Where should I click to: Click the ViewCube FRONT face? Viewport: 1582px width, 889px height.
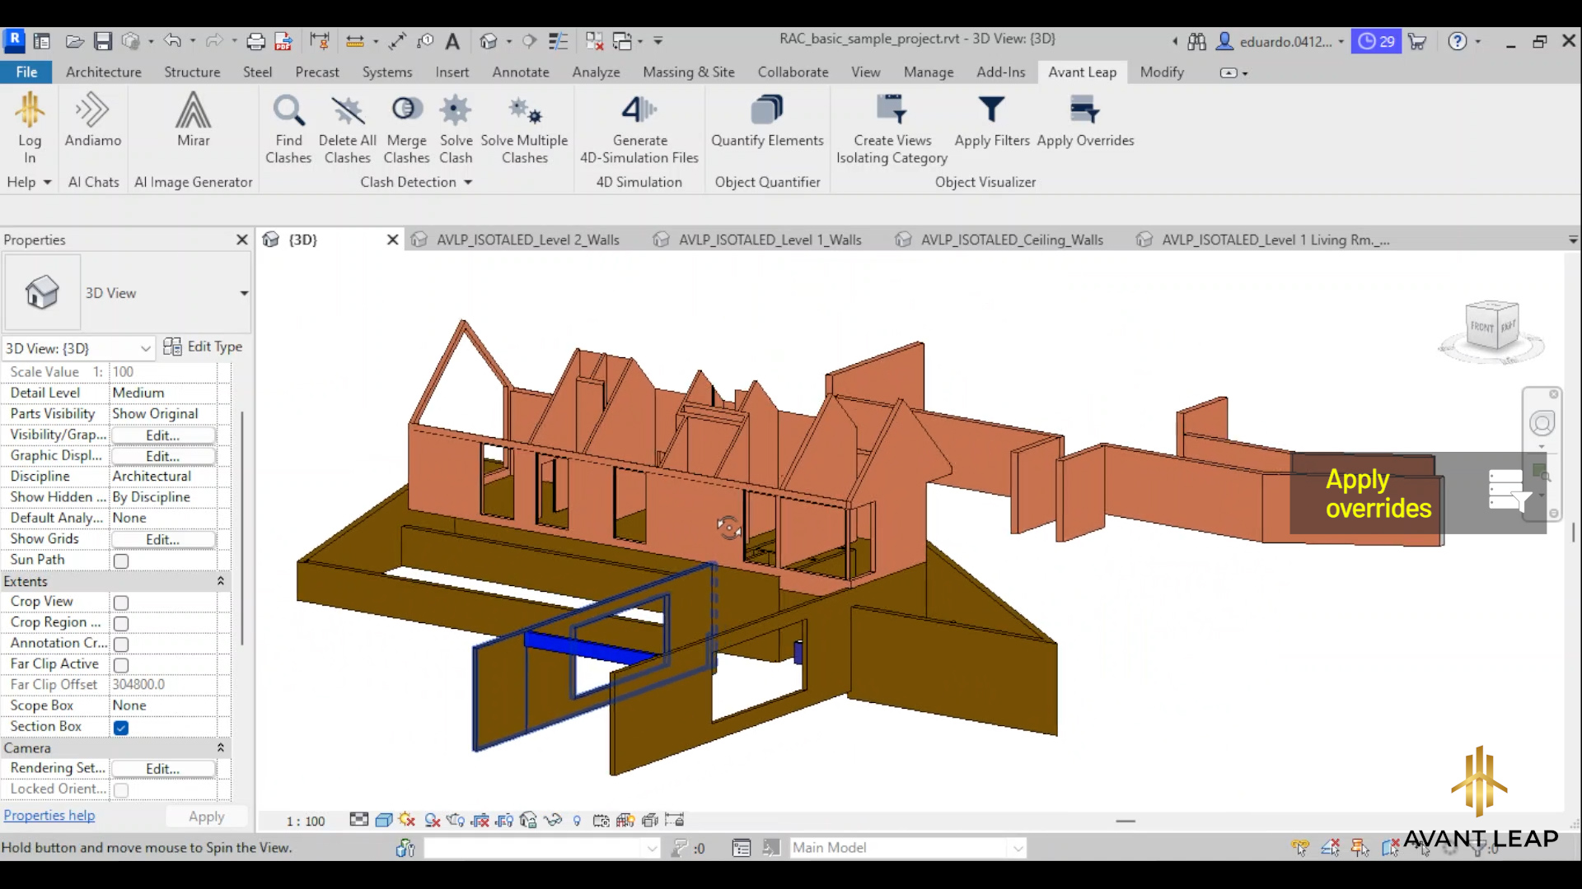[x=1481, y=327]
